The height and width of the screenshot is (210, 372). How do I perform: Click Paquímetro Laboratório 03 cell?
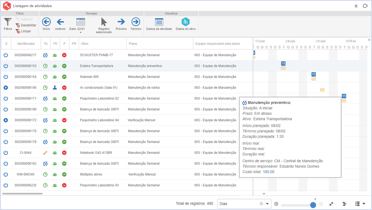tap(99, 185)
